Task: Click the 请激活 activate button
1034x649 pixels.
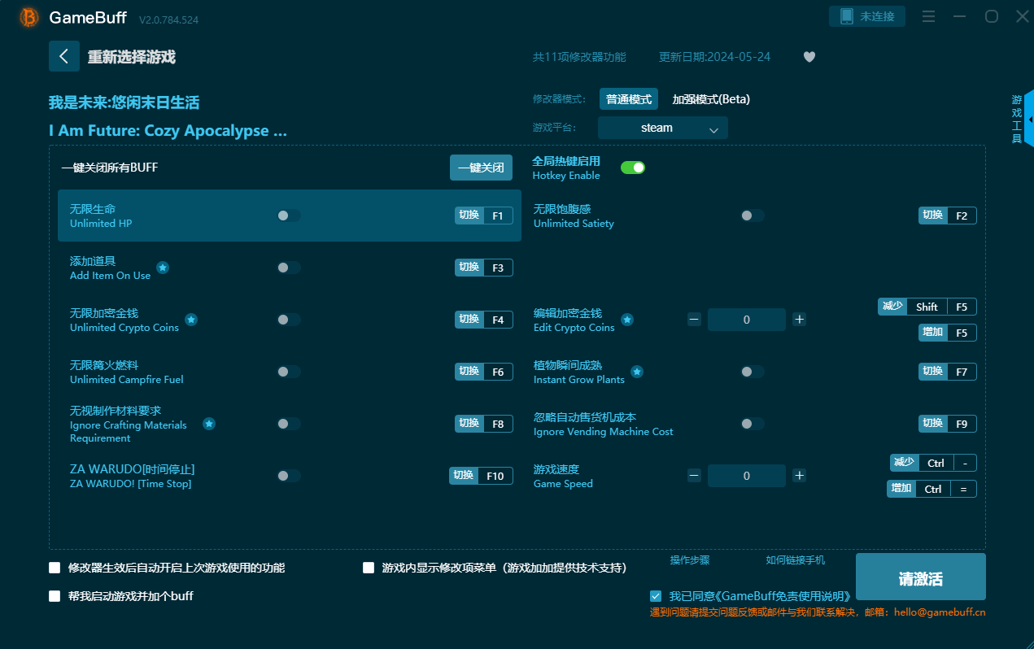Action: (920, 578)
